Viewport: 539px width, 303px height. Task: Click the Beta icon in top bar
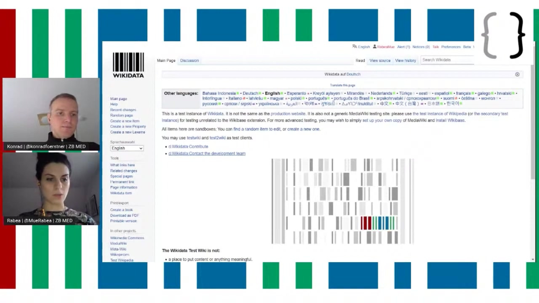(467, 47)
